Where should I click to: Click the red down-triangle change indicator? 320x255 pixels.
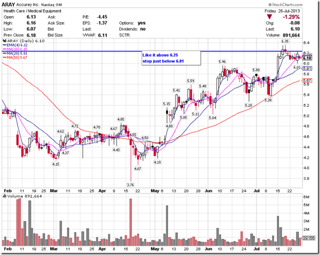coord(270,17)
